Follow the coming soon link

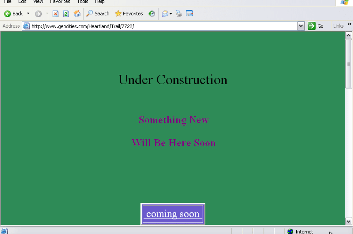pos(173,214)
